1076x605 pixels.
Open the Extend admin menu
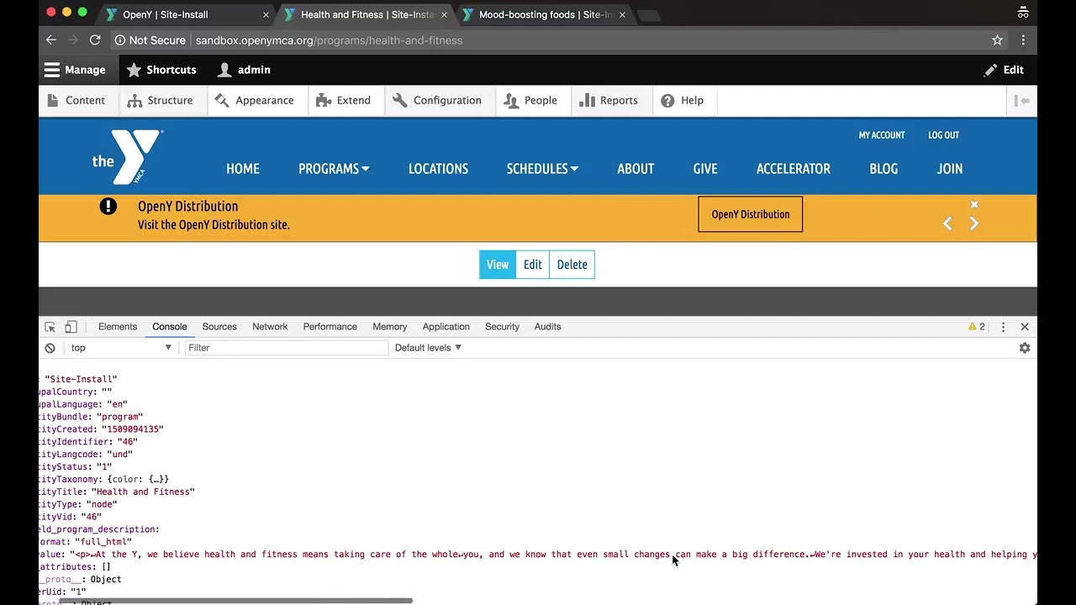(343, 100)
